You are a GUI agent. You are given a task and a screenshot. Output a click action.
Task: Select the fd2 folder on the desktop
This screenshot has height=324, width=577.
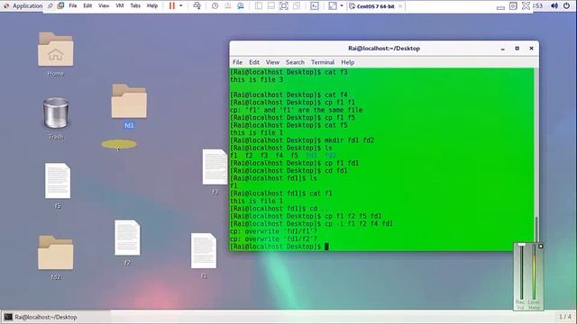point(56,257)
